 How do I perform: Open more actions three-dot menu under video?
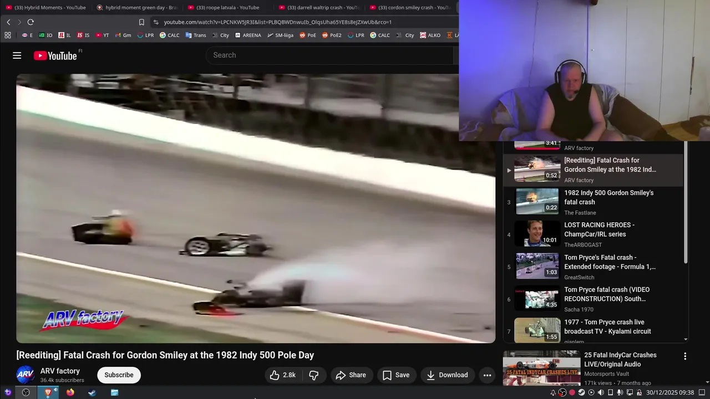pyautogui.click(x=487, y=375)
